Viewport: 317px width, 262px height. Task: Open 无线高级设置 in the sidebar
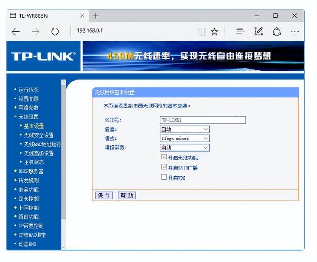[39, 153]
